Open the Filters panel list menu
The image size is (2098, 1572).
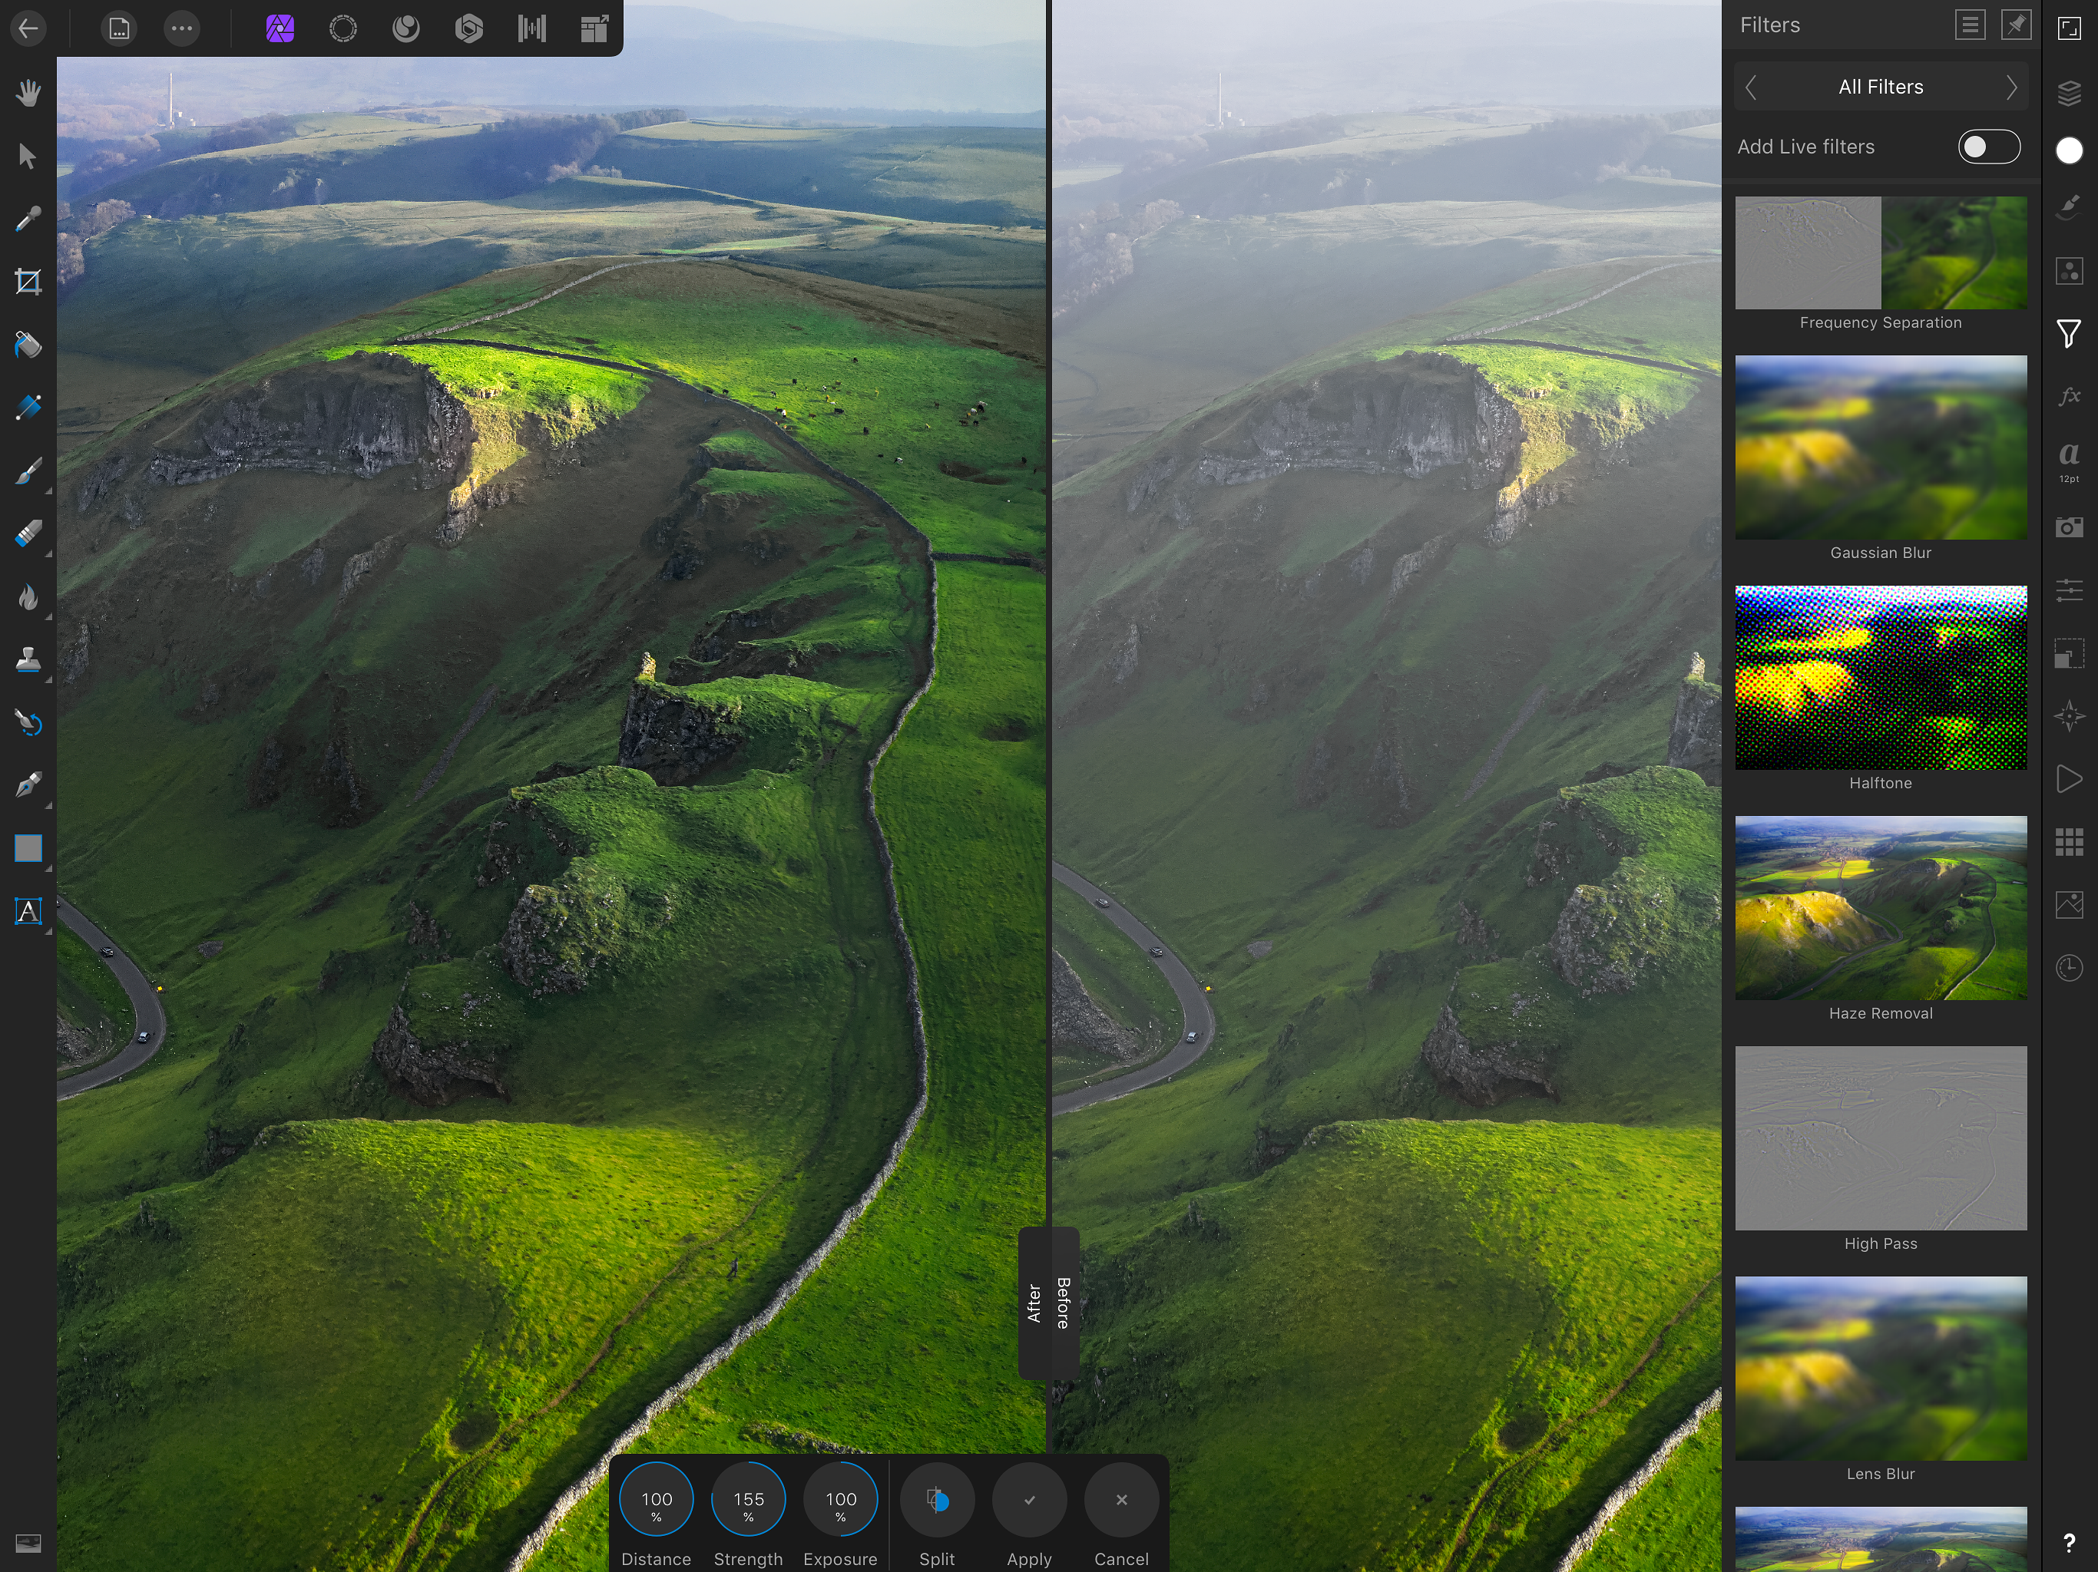point(1969,25)
